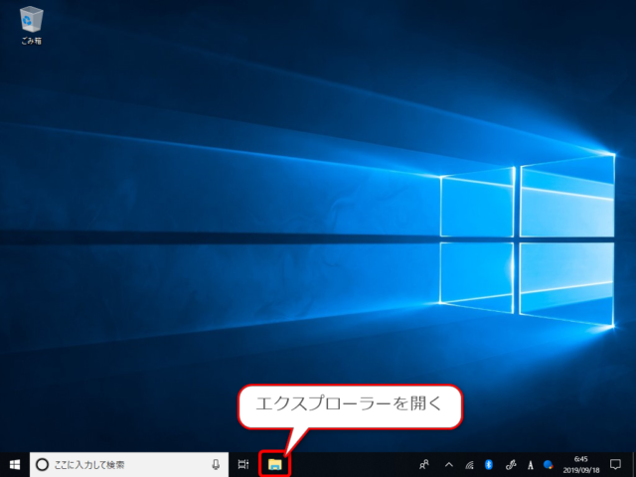This screenshot has width=636, height=477.
Task: Click the Bluetooth tray icon
Action: [489, 464]
